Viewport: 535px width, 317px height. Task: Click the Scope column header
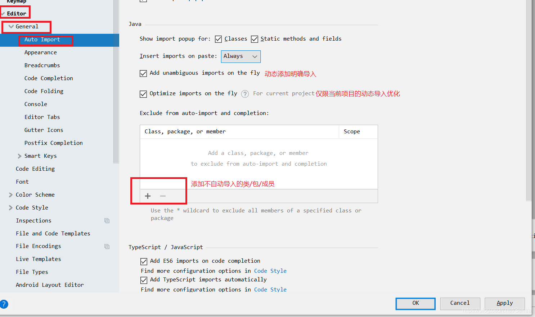358,132
